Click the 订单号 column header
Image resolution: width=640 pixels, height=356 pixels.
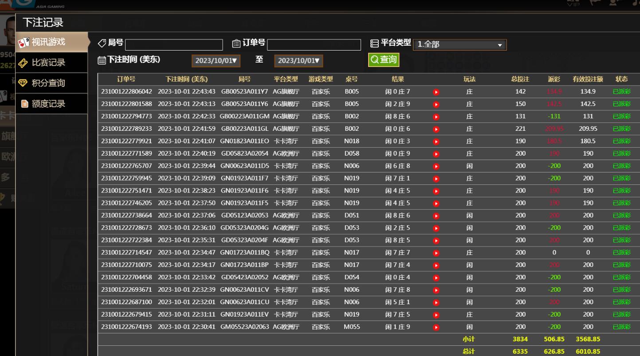(x=126, y=79)
